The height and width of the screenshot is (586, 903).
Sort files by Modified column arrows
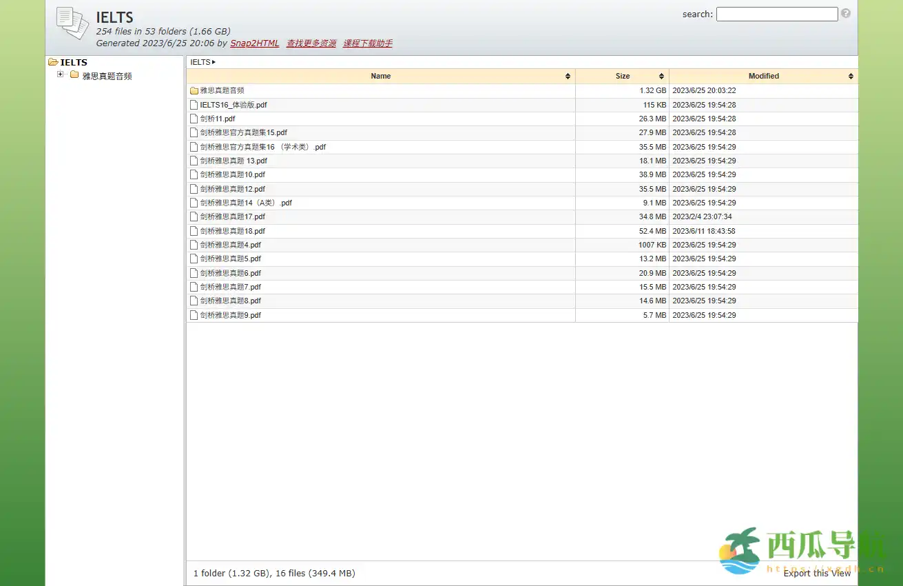(851, 77)
